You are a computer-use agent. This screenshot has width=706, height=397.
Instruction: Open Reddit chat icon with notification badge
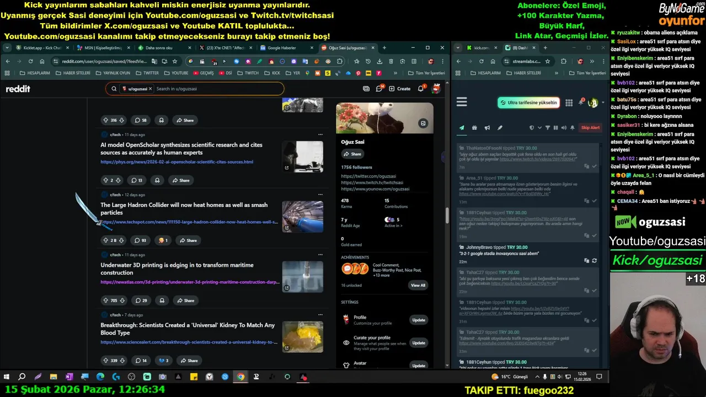(x=379, y=88)
